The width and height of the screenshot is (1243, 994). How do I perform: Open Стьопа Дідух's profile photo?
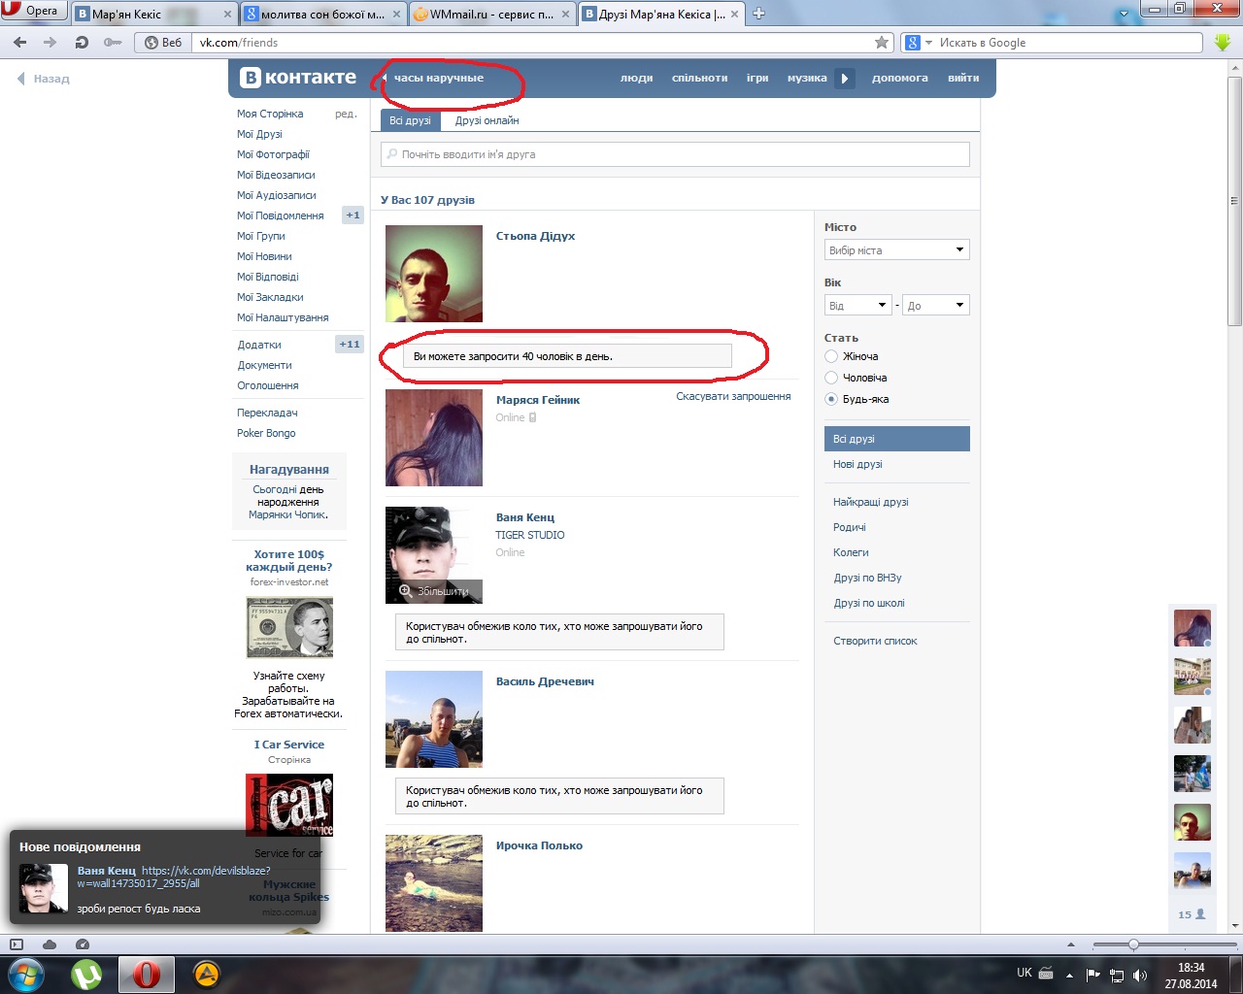tap(434, 274)
